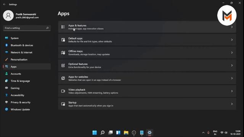Click the Accessibility figure icon
Viewport: 244px width, 137px height.
pyautogui.click(x=6, y=95)
